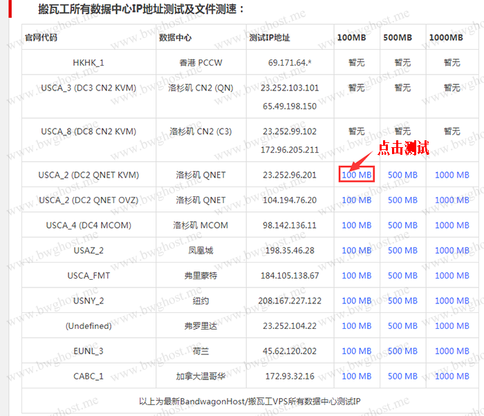The image size is (484, 416).
Task: Open 1000 MB test for 104.194.76.20
Action: click(x=452, y=200)
